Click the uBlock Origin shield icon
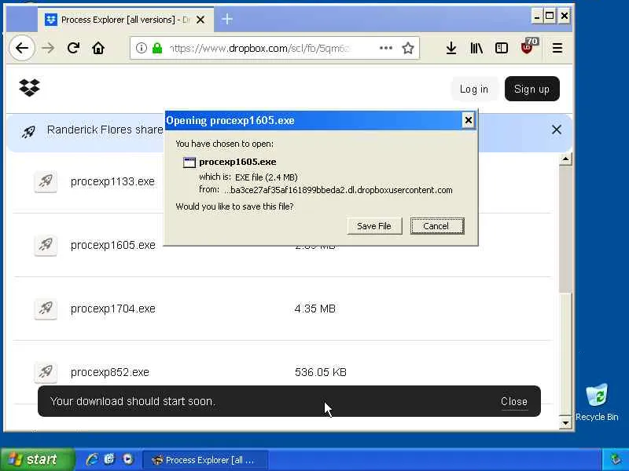This screenshot has height=471, width=629. 528,46
